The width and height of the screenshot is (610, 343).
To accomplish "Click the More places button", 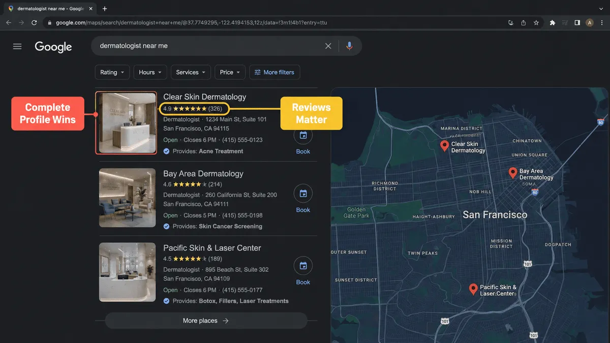I will click(x=206, y=321).
